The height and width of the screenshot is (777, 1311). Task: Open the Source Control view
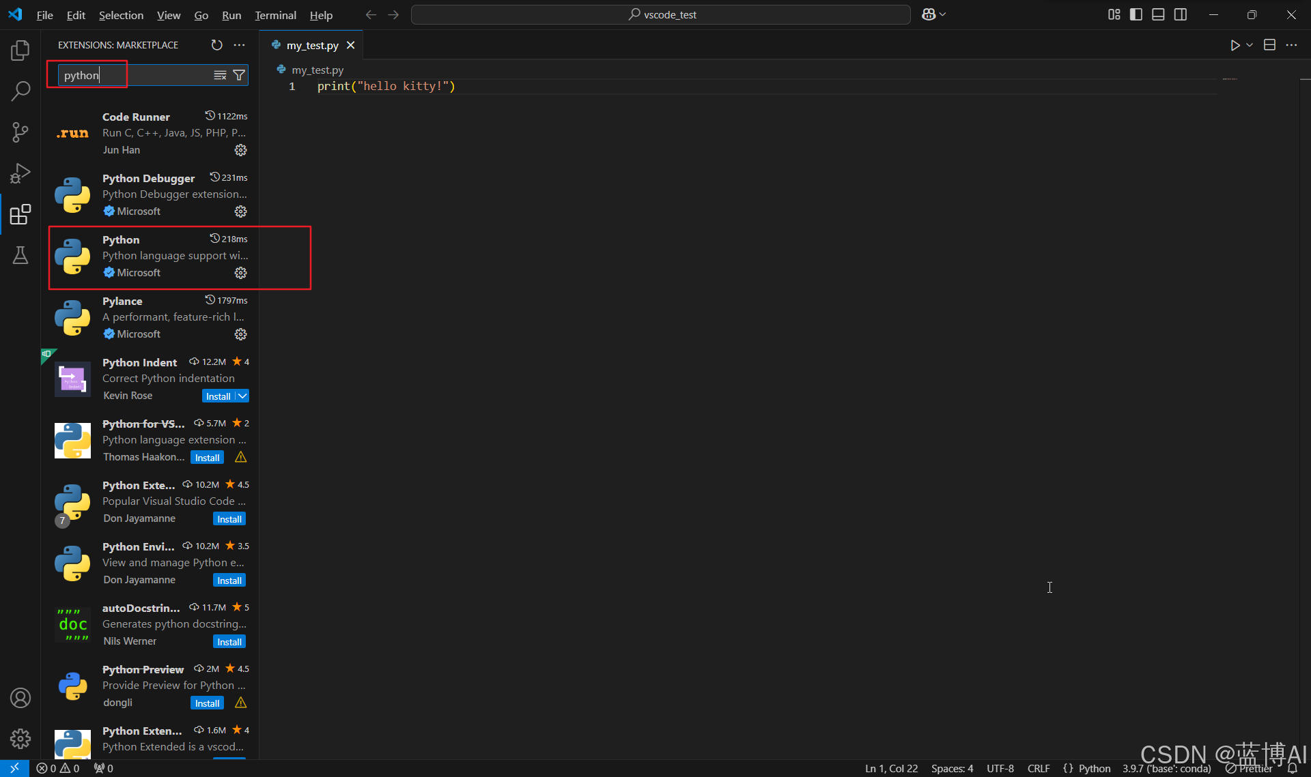(x=20, y=132)
